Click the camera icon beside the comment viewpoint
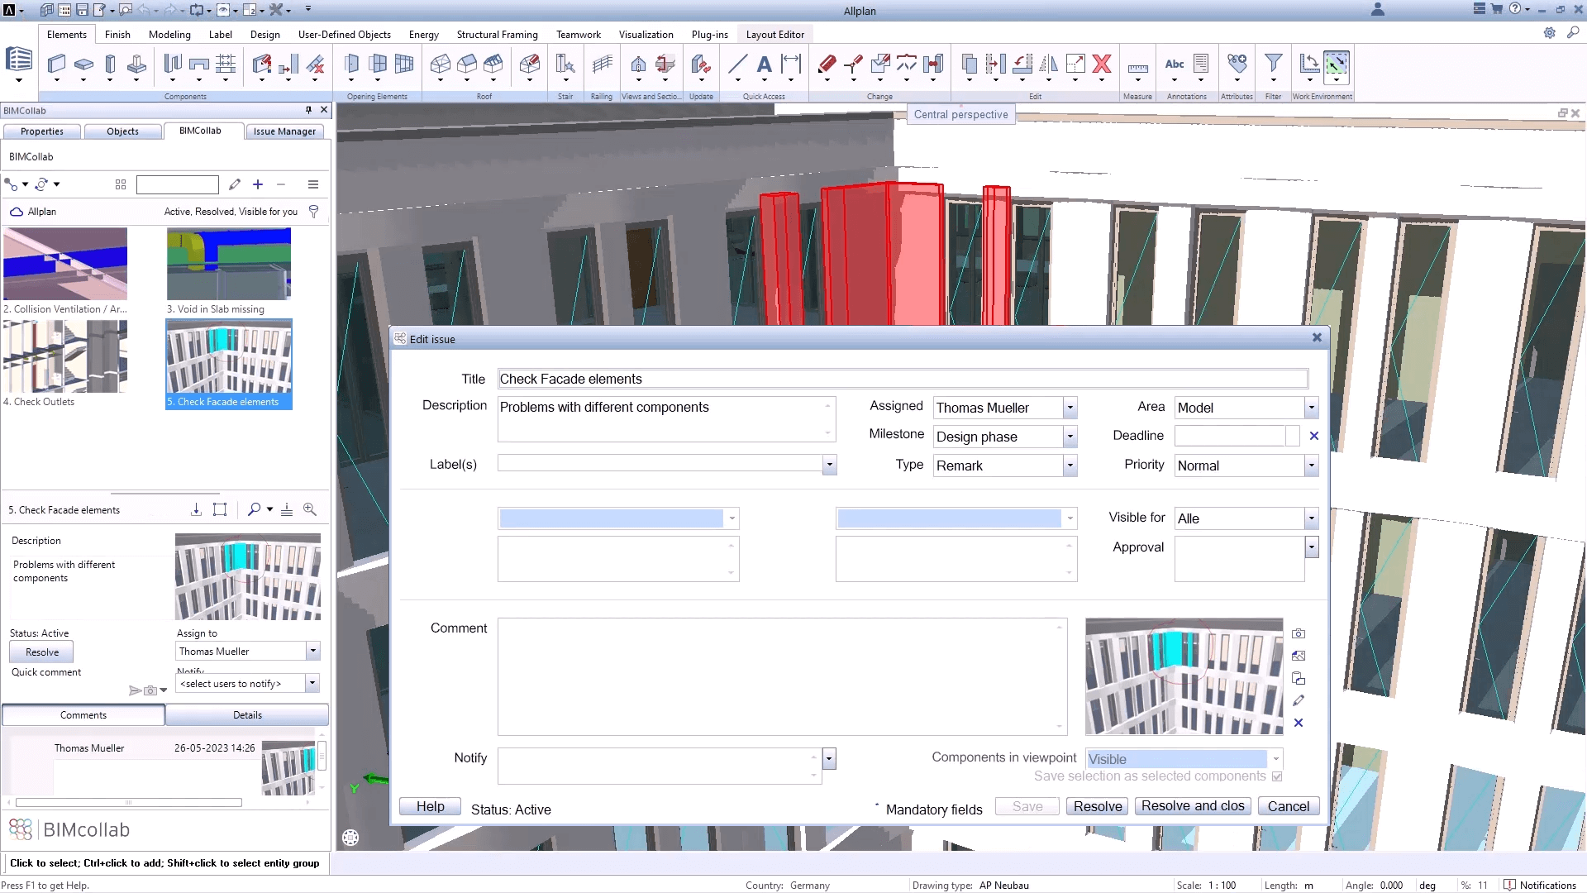The width and height of the screenshot is (1587, 893). coord(1299,633)
